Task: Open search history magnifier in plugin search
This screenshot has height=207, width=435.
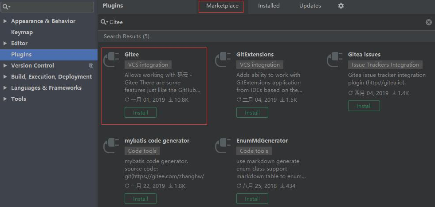Action: click(x=104, y=22)
